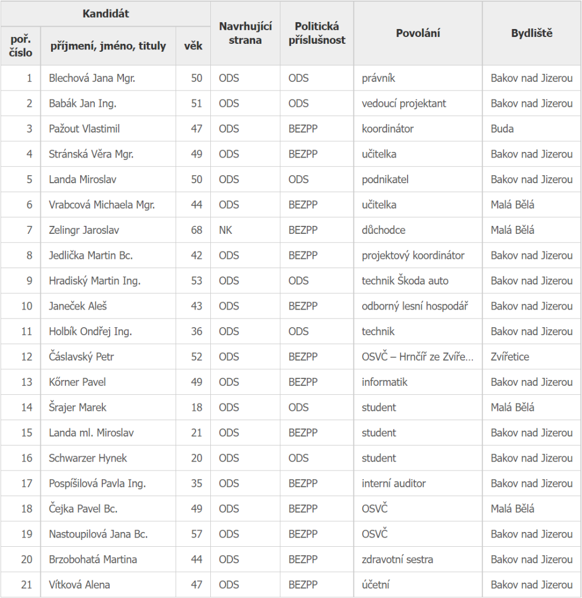Click the residence cell 'Zvířetice'

510,357
